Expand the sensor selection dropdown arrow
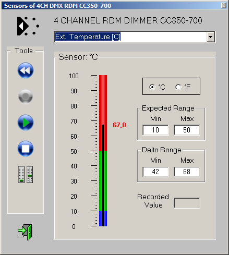Image resolution: width=229 pixels, height=255 pixels. pos(210,37)
